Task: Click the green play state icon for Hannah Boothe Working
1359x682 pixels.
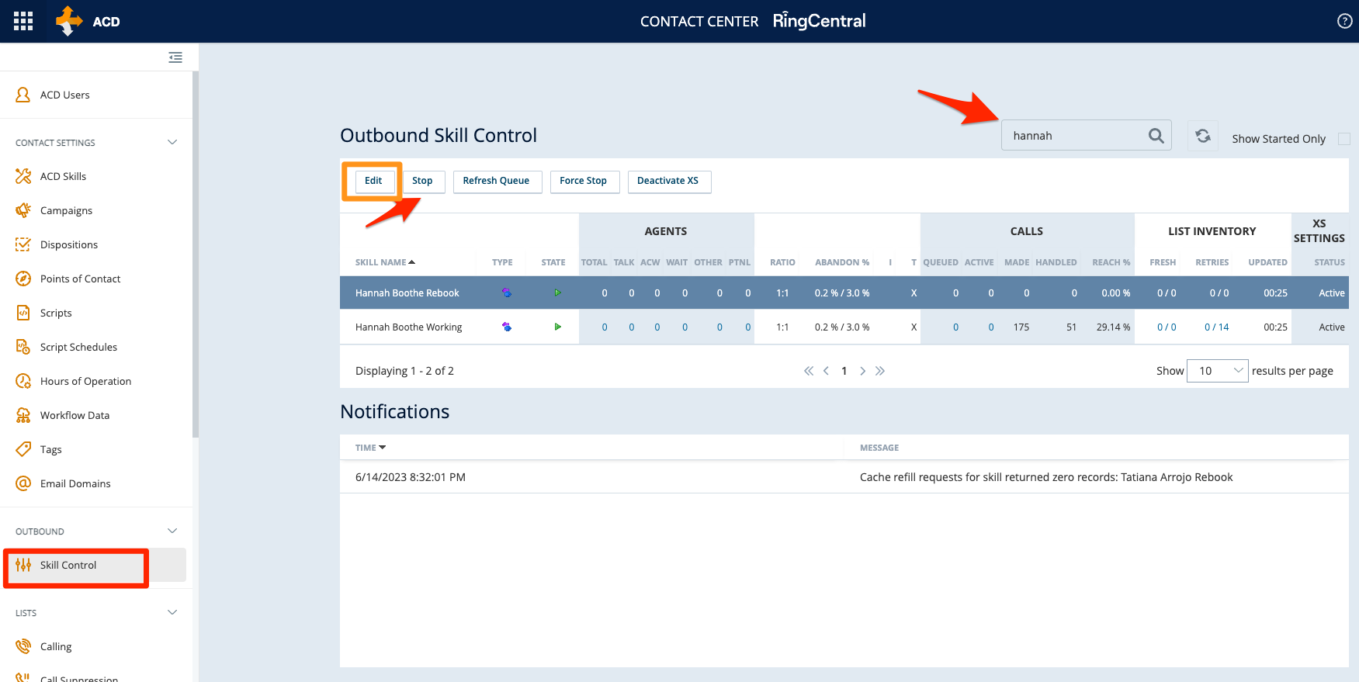Action: pos(557,327)
